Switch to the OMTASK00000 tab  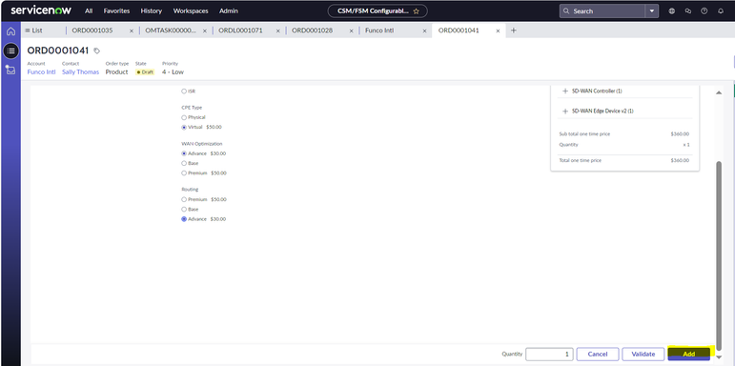click(x=171, y=30)
